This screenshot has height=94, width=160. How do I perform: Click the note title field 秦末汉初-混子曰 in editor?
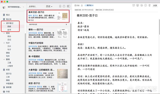87,15
